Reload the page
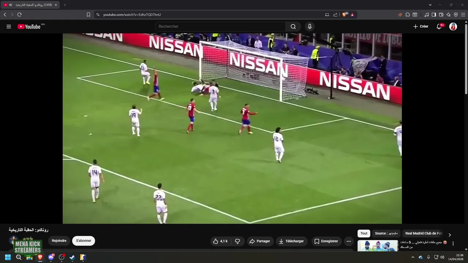 coord(19,15)
